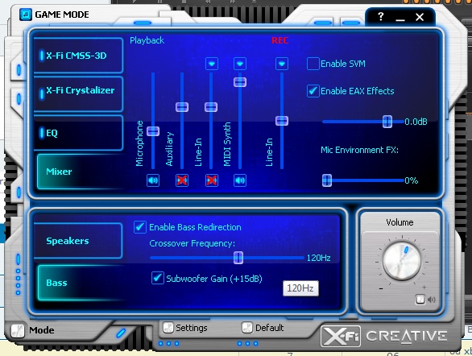This screenshot has height=356, width=472.
Task: Switch to the Speakers tab
Action: pyautogui.click(x=78, y=241)
